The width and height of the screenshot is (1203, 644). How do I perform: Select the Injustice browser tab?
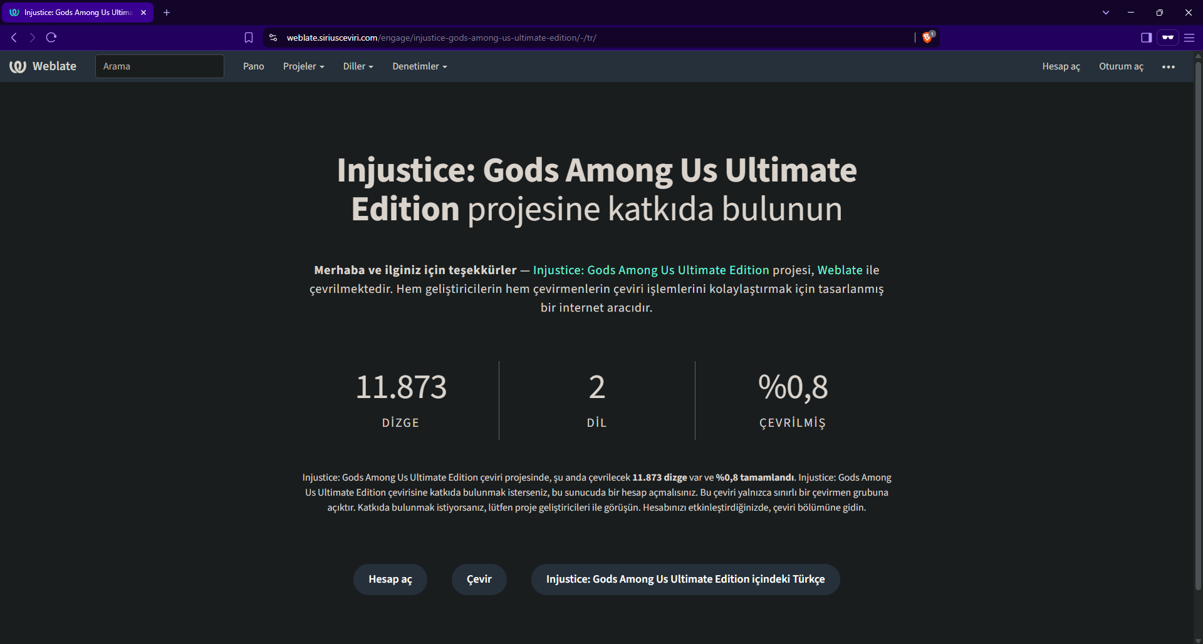[x=79, y=13]
